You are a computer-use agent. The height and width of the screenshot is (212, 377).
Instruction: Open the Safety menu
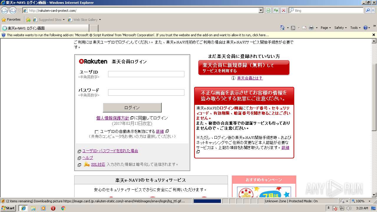(x=341, y=28)
